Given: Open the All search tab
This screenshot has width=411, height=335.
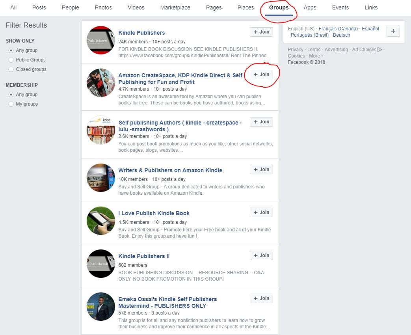Looking at the screenshot, I should point(13,7).
